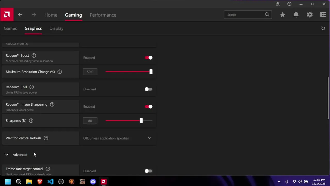Enable Frame rate target control toggle
Image resolution: width=330 pixels, height=186 pixels.
[x=148, y=171]
